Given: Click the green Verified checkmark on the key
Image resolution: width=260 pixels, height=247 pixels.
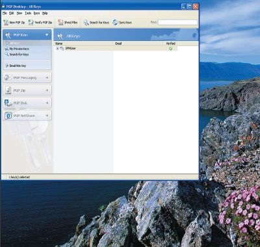Looking at the screenshot, I should 170,49.
